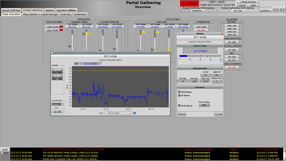Viewport: 286px width, 161px height.
Task: Click the XS-101 Portal Gathering ESD alarm button
Action: pos(238,11)
